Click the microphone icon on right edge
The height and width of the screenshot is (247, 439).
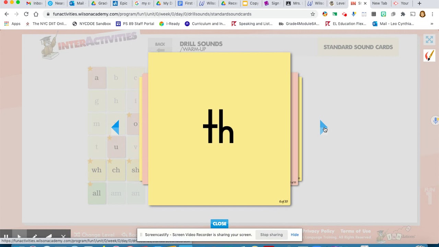coord(435,121)
